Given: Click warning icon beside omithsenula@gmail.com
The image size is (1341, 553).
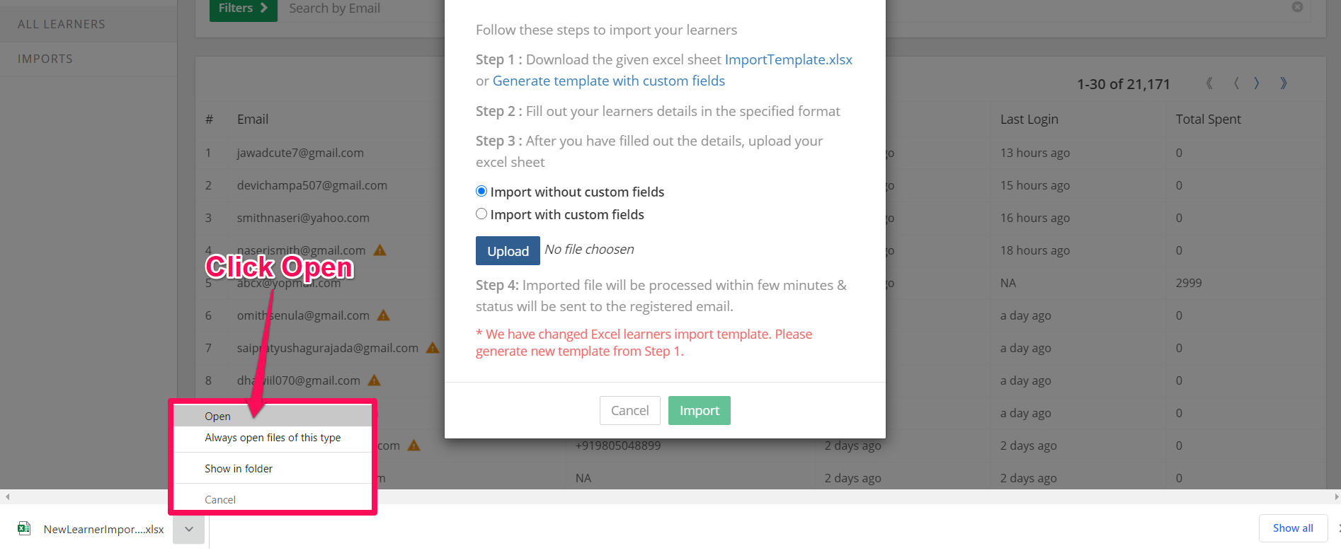Looking at the screenshot, I should click(383, 315).
